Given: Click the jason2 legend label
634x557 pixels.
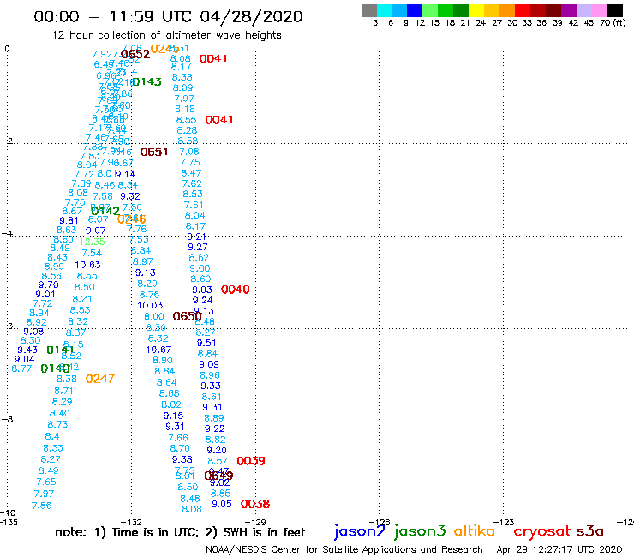Looking at the screenshot, I should [360, 531].
